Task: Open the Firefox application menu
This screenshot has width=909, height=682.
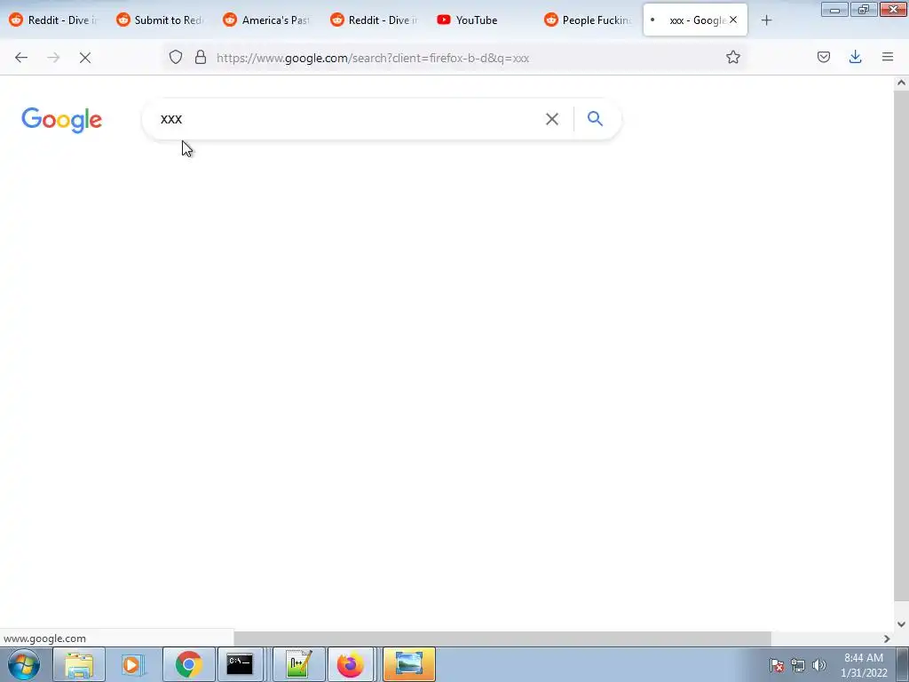Action: tap(888, 57)
